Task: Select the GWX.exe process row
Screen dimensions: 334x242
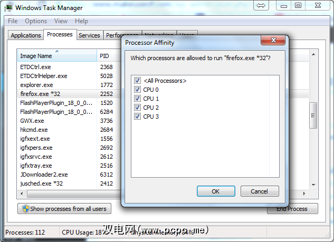Action: tap(69, 121)
